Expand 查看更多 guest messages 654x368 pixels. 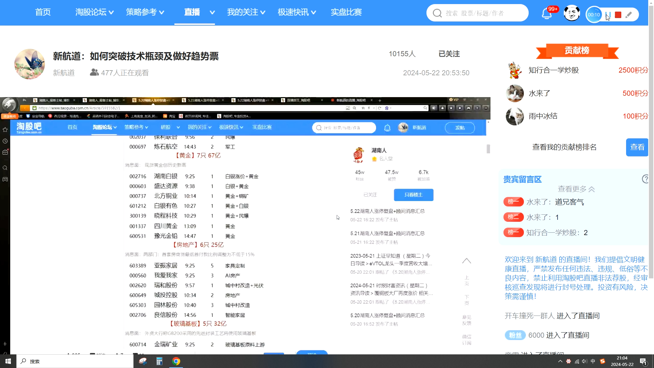coord(576,189)
